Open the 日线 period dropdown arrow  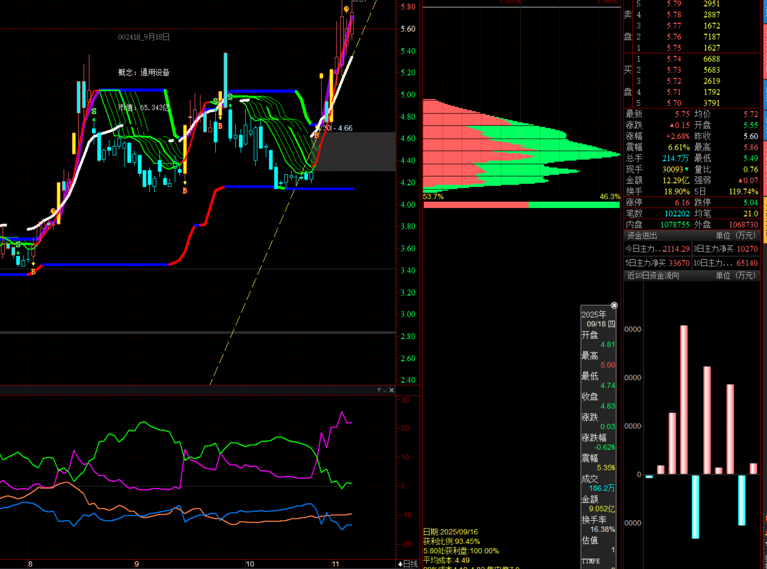coord(400,564)
